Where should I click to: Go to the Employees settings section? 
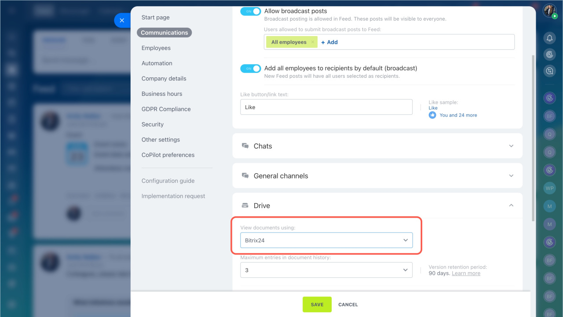point(156,48)
